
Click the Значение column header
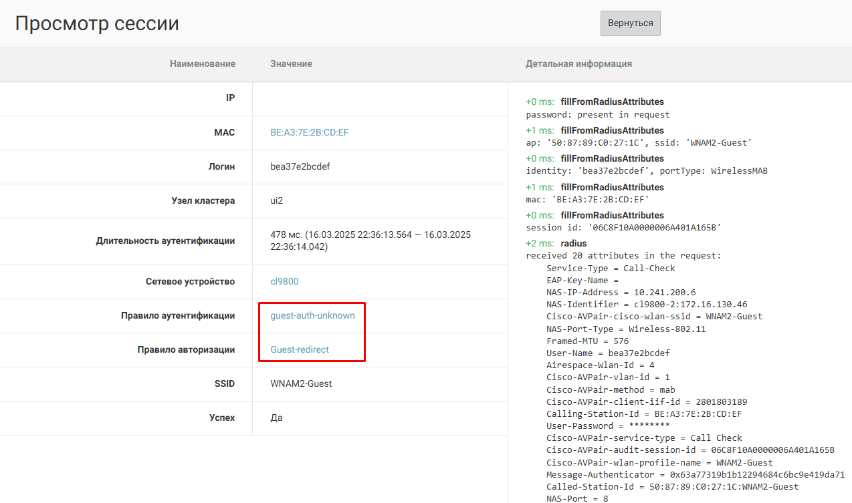(291, 63)
